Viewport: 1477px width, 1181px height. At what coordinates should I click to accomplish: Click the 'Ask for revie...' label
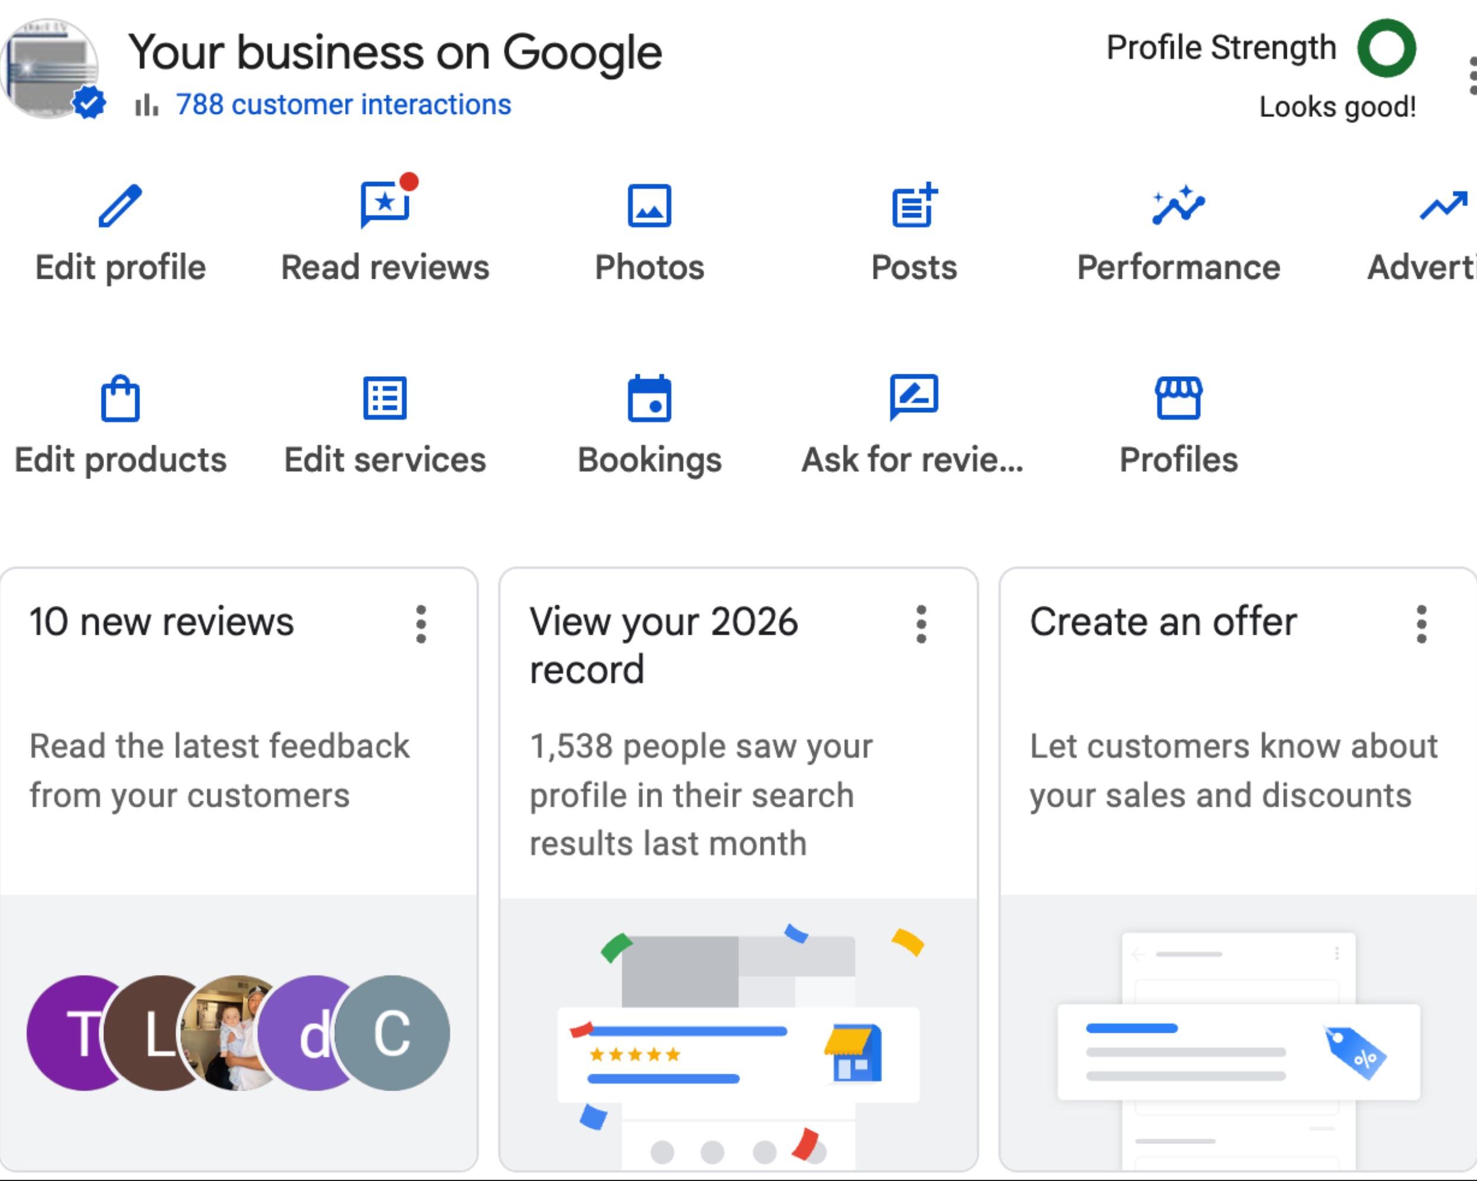tap(913, 459)
